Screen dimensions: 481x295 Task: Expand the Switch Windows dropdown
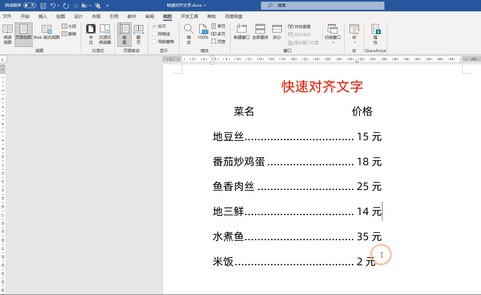coord(333,42)
